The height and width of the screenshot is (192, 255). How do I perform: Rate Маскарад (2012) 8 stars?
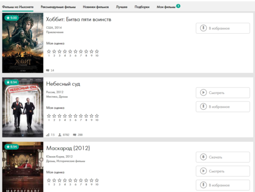[x=86, y=181]
